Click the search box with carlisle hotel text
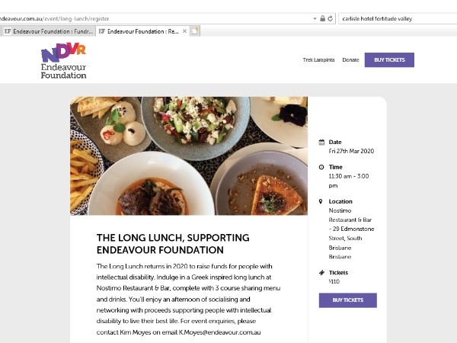This screenshot has height=343, width=457. (x=398, y=18)
